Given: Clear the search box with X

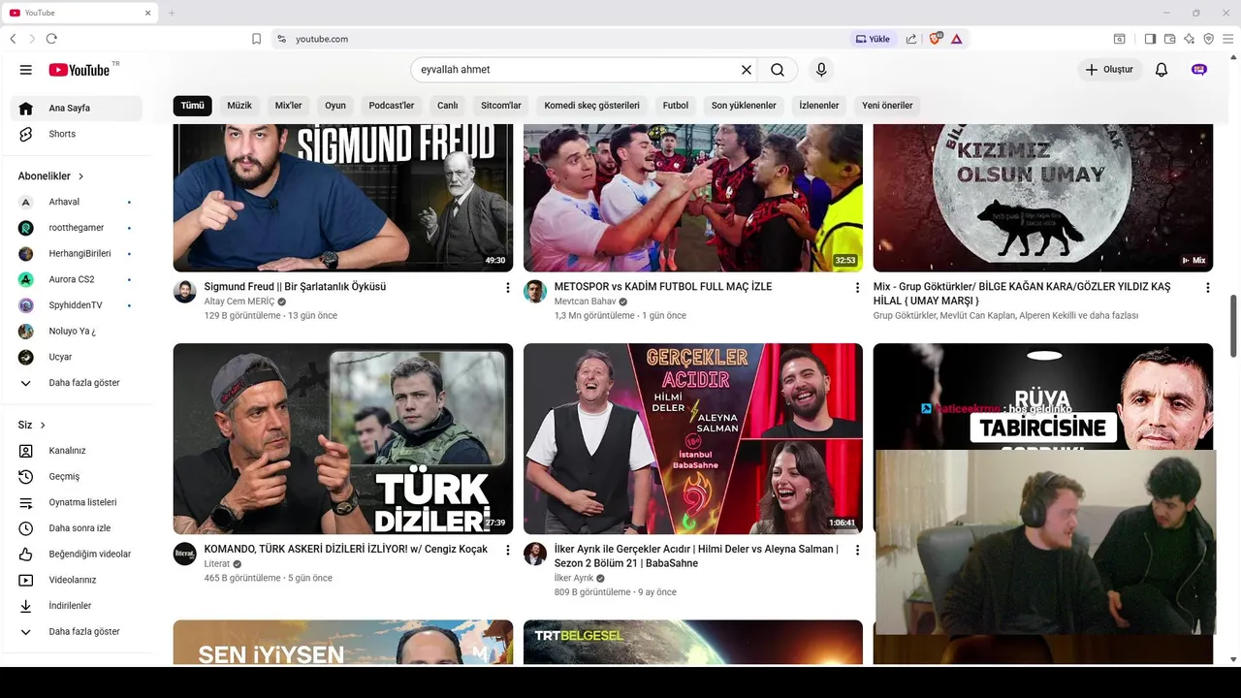Looking at the screenshot, I should coord(747,70).
